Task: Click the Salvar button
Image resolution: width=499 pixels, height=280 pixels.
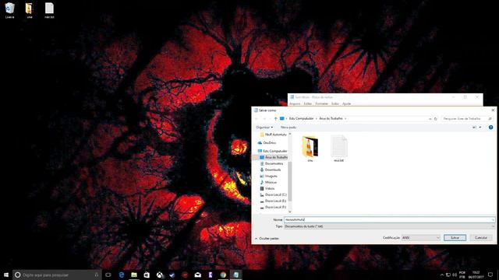Action: (x=455, y=238)
